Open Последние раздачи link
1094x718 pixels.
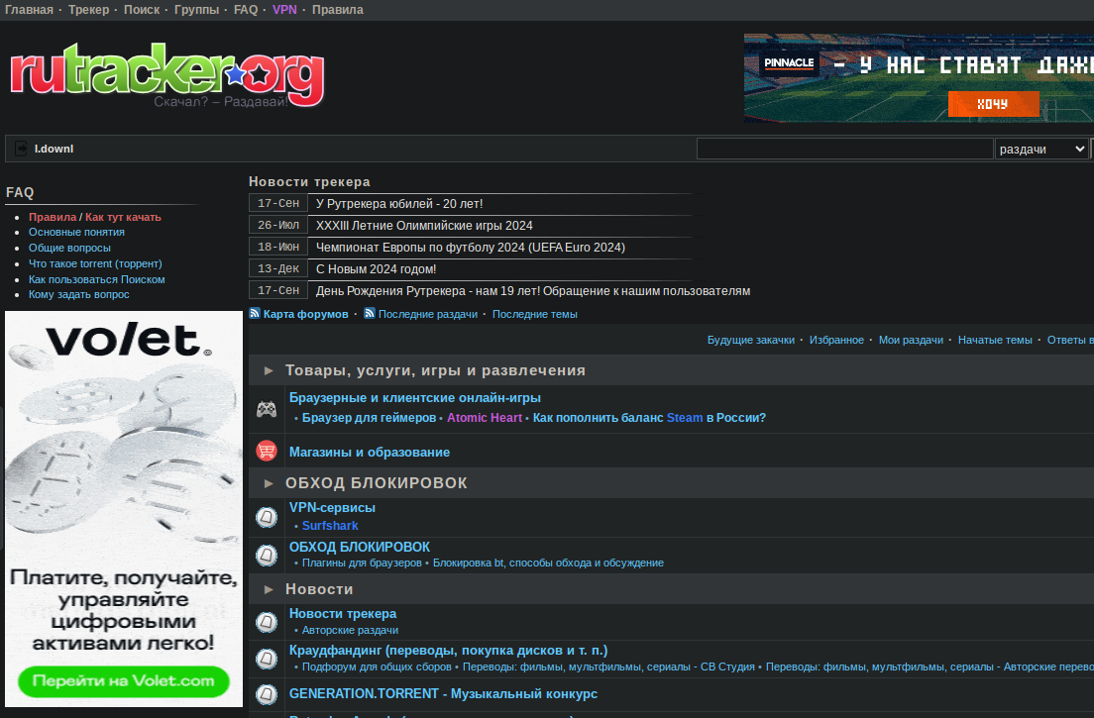[x=428, y=314]
